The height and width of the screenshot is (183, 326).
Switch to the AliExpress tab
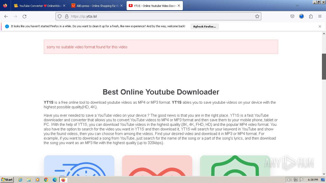[97, 6]
